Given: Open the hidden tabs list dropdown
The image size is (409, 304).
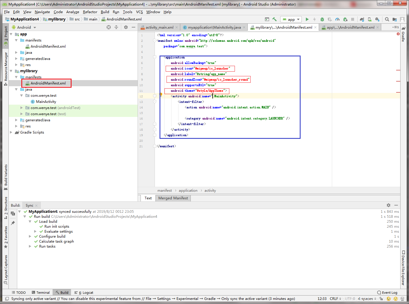Looking at the screenshot, I should tap(395, 27).
